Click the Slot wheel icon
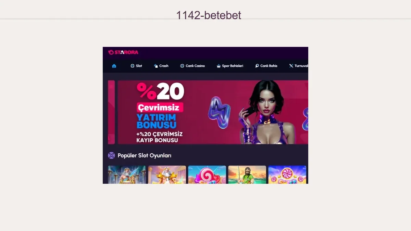Viewport: 411px width, 231px height. click(x=132, y=66)
